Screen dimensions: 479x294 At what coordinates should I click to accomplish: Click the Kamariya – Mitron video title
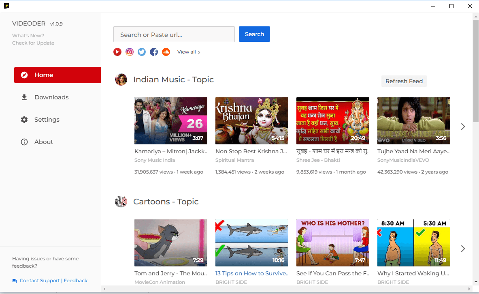pos(171,151)
